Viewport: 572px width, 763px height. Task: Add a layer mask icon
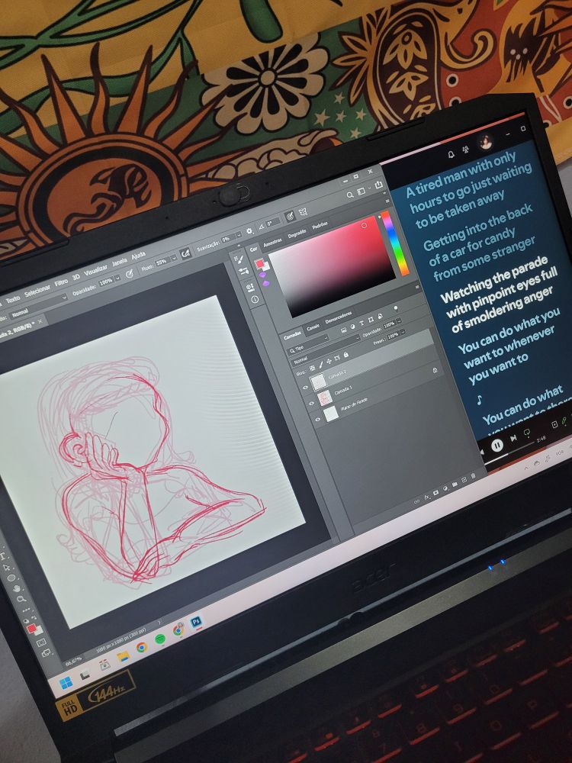coord(435,492)
